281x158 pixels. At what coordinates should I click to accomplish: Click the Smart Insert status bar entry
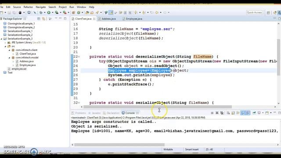(192, 149)
